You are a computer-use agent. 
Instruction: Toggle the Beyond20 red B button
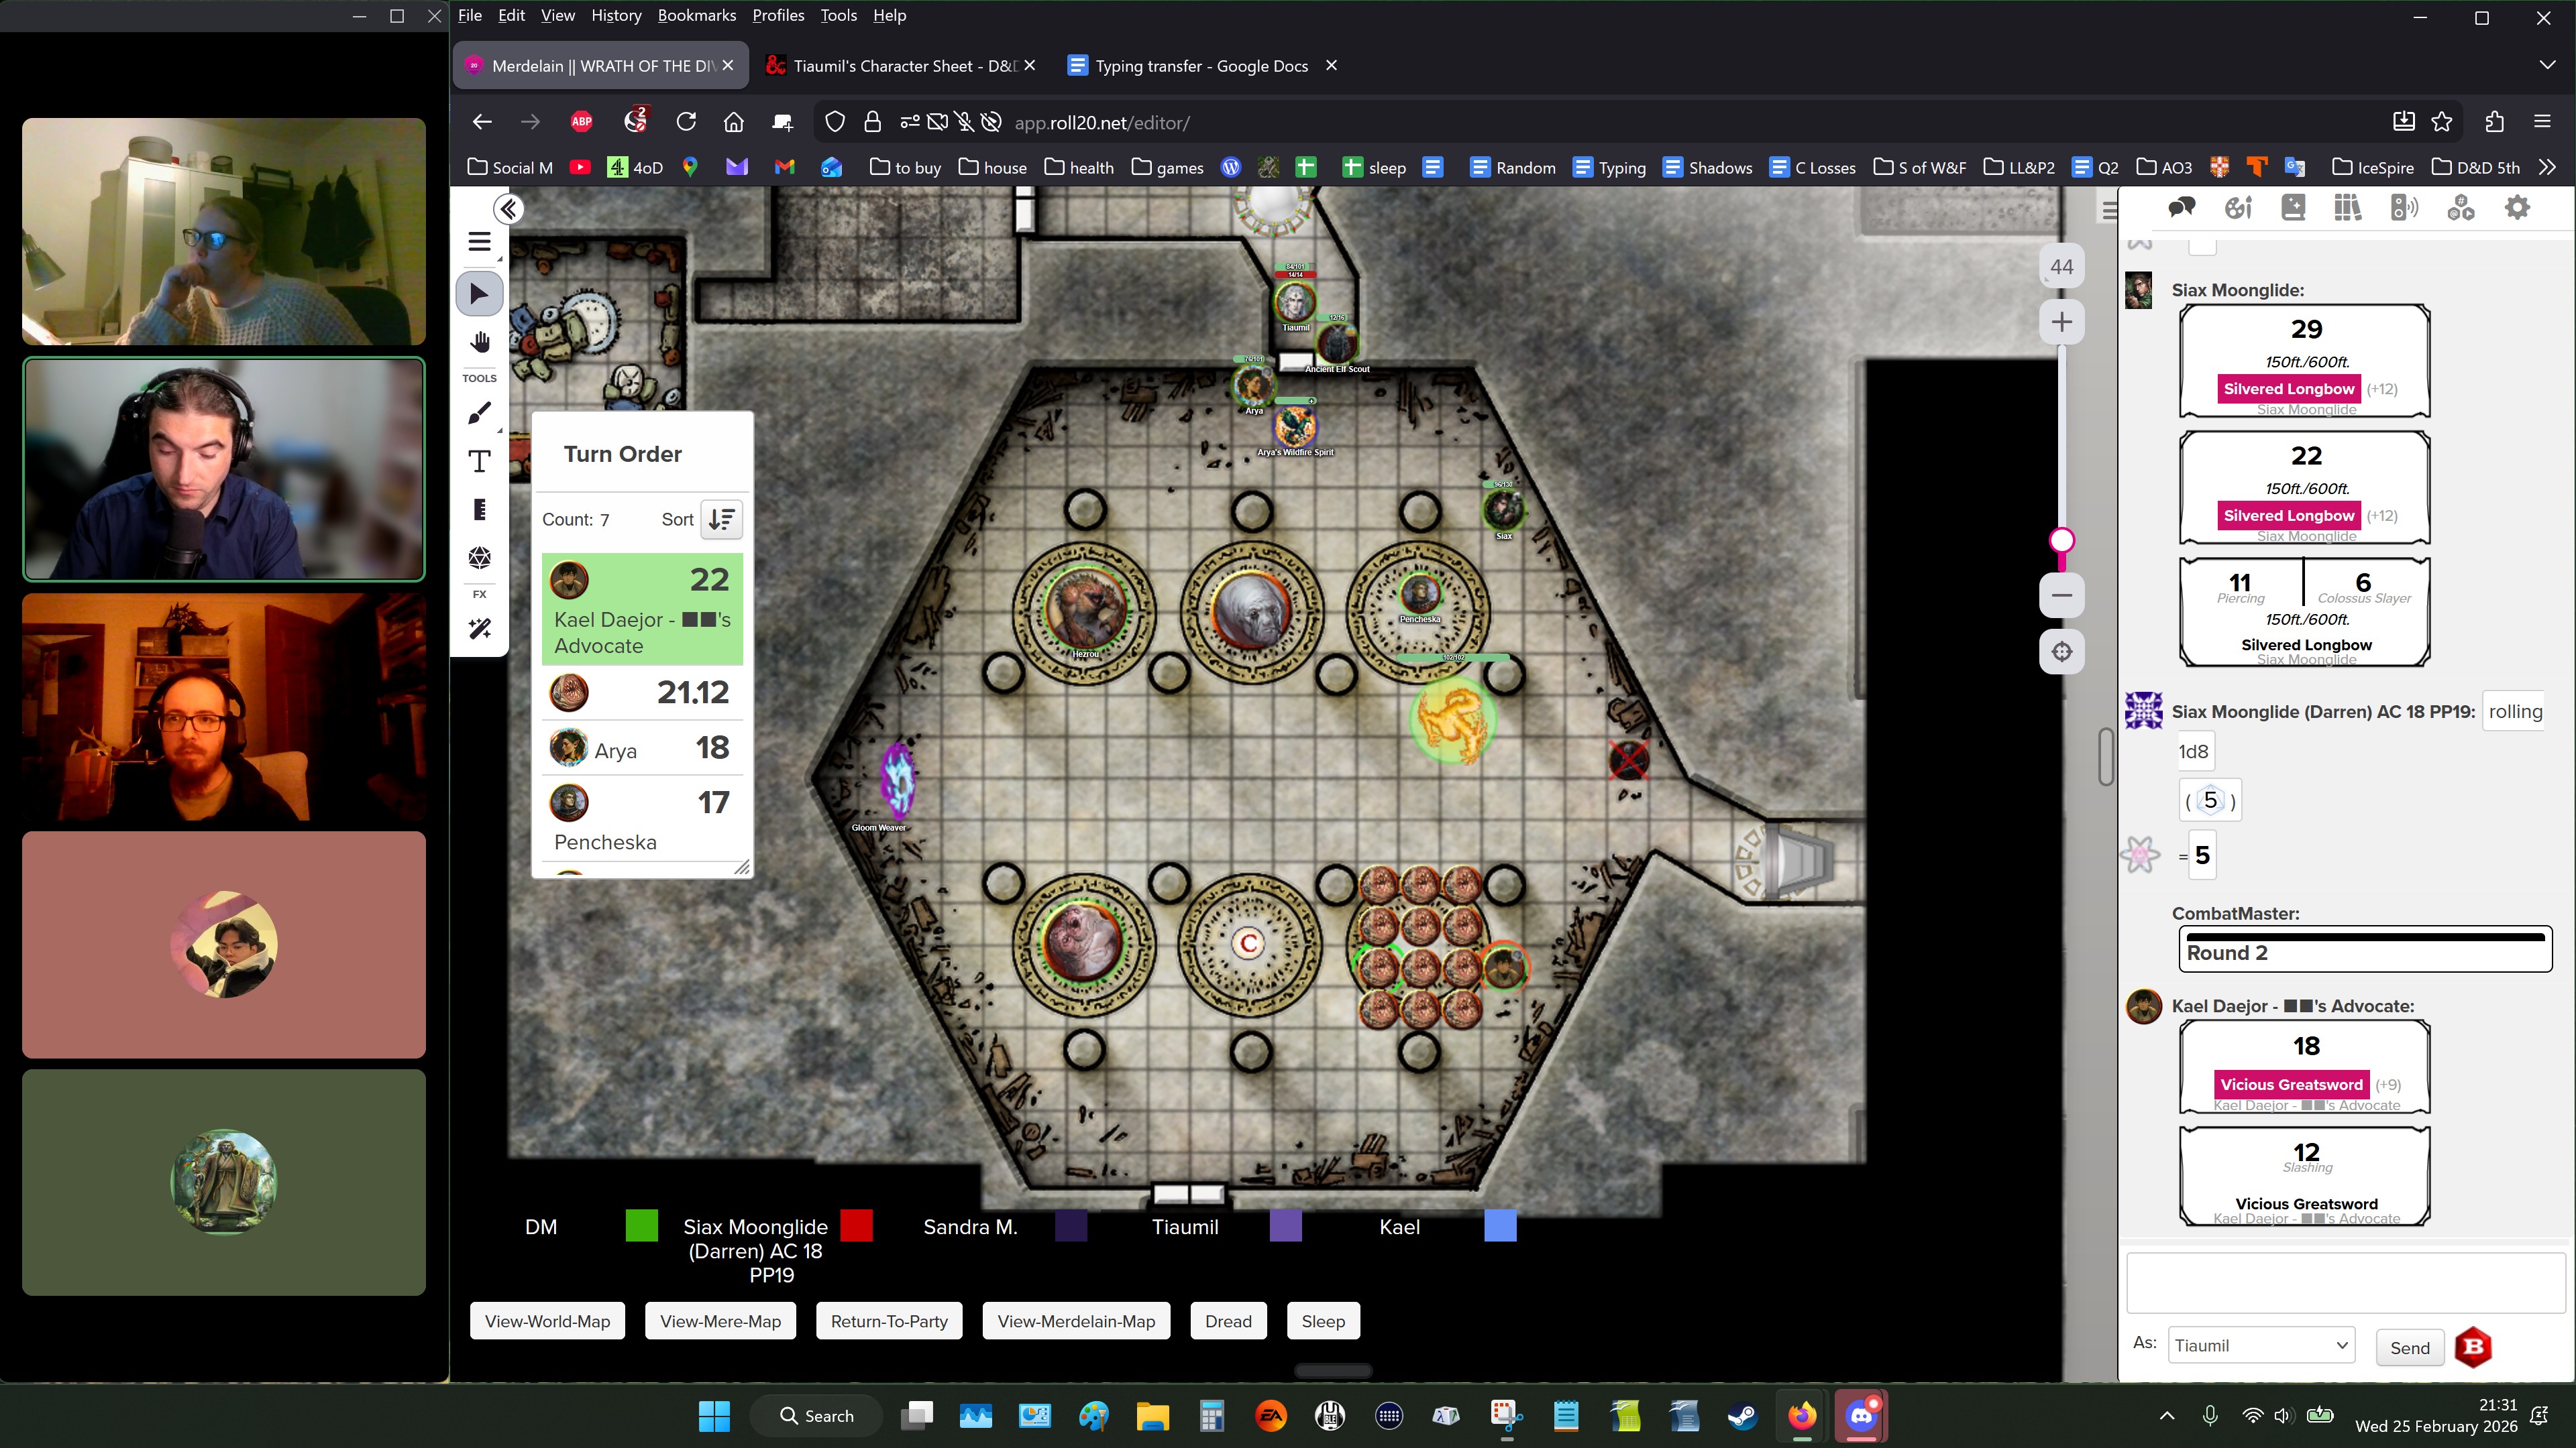point(2473,1347)
